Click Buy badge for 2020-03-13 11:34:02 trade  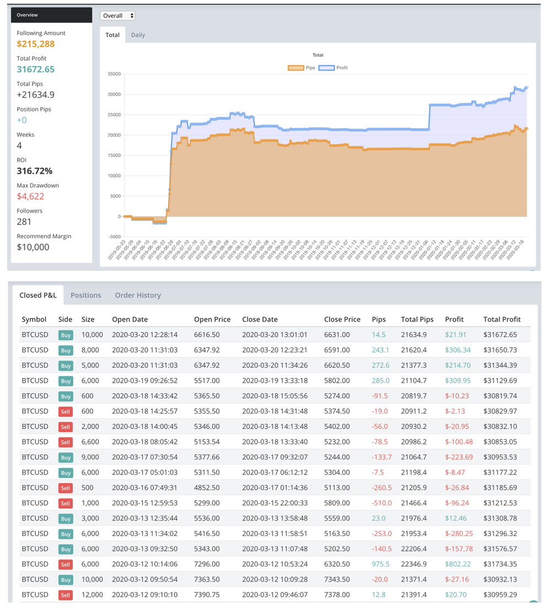pyautogui.click(x=66, y=534)
